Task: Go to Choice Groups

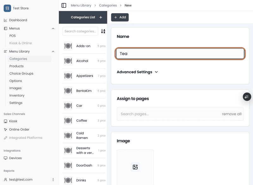Action: point(21,74)
